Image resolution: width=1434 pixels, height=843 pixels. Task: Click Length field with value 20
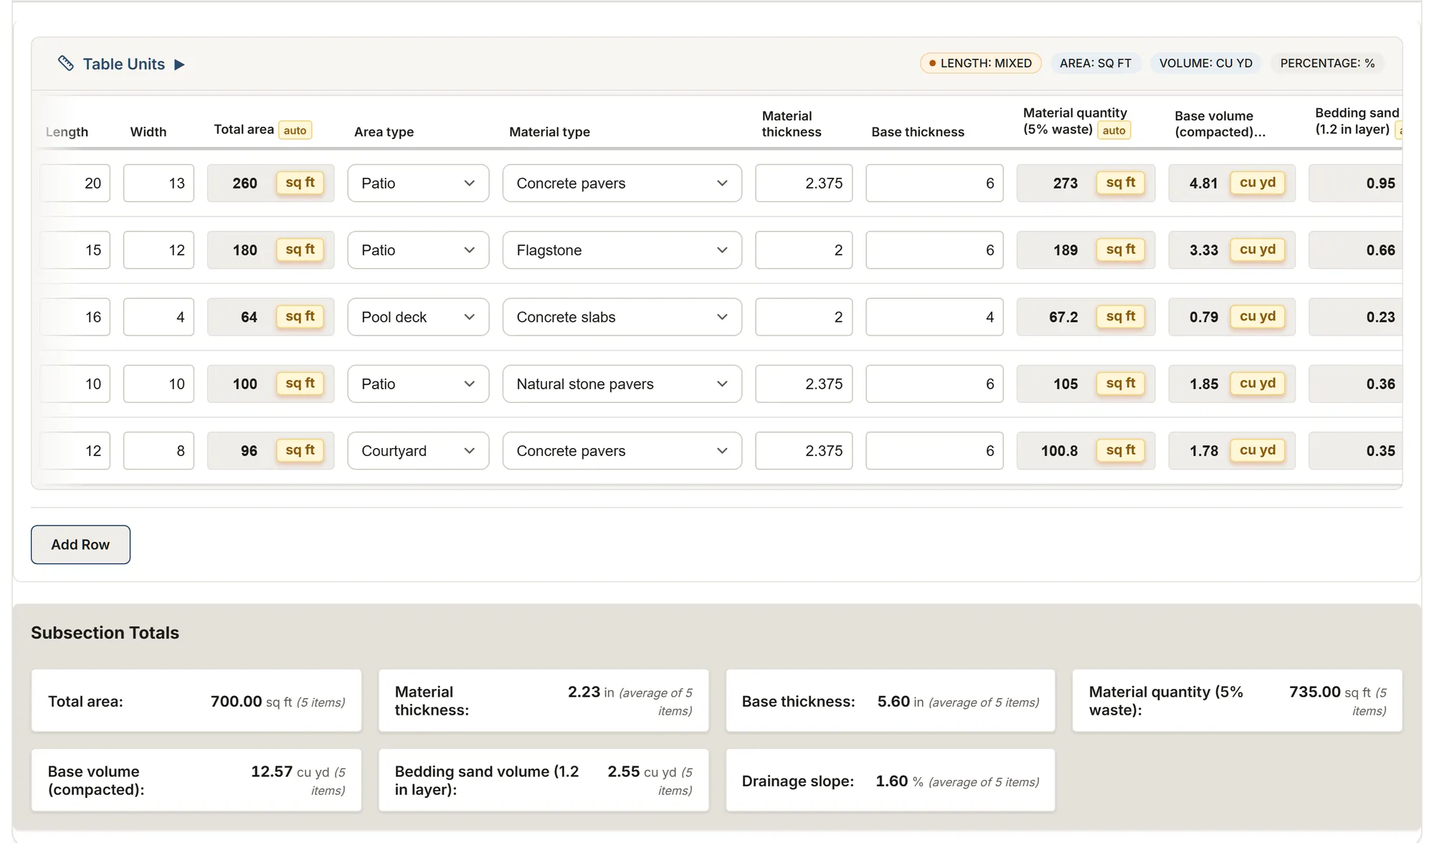pos(75,183)
